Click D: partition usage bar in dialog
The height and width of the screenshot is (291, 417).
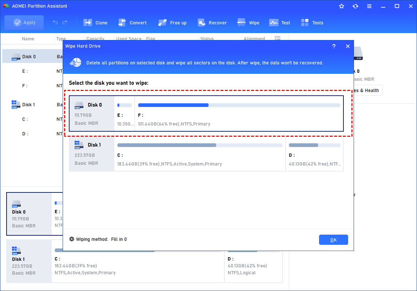[315, 145]
